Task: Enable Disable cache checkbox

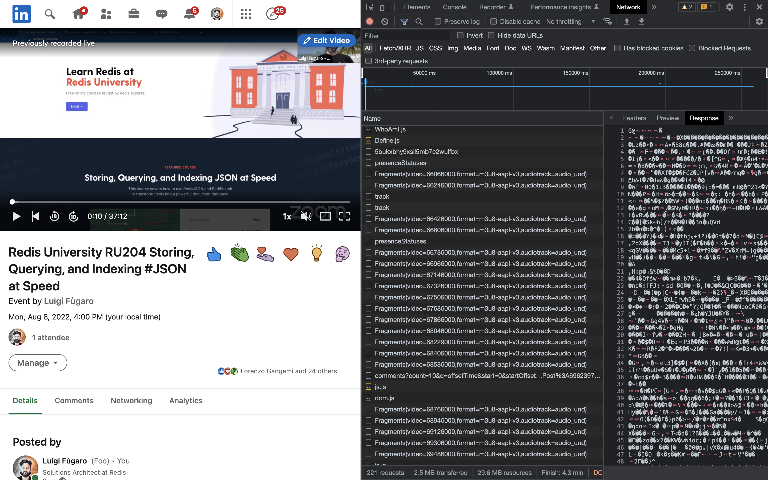Action: tap(494, 22)
